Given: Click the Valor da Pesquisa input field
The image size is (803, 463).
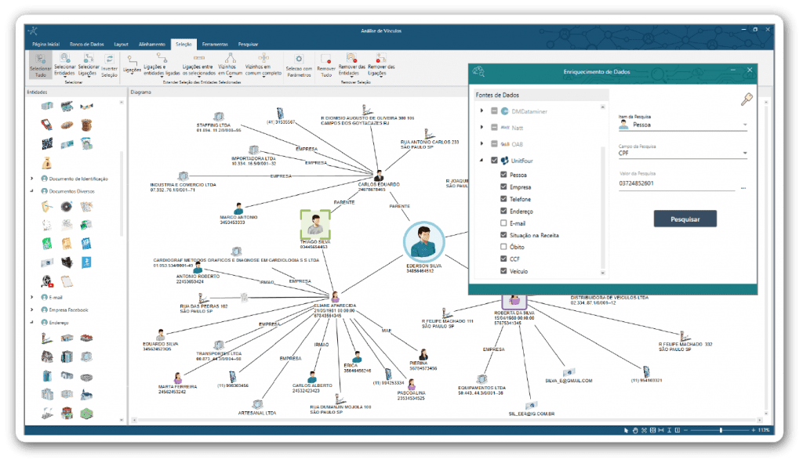Looking at the screenshot, I should pos(677,183).
